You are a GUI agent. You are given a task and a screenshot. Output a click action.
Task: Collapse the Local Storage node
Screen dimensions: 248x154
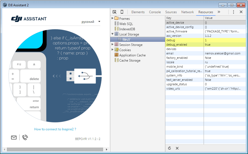click(112, 34)
